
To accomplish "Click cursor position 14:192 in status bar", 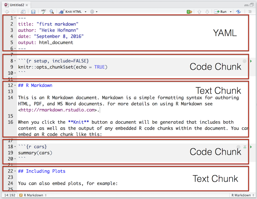I will (x=10, y=195).
